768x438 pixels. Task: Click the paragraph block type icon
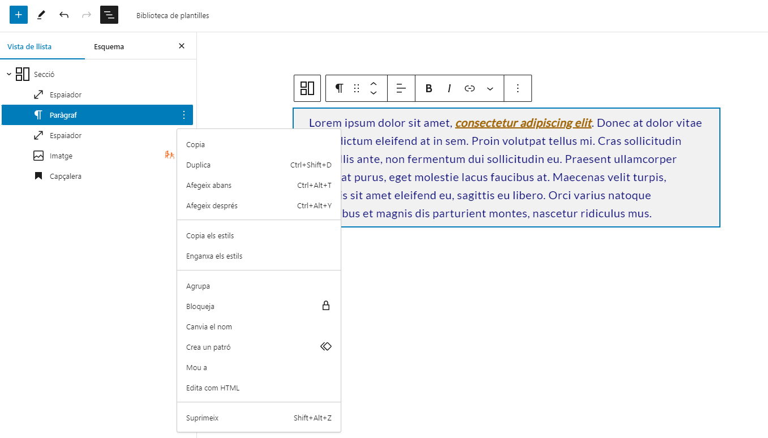[x=339, y=88]
